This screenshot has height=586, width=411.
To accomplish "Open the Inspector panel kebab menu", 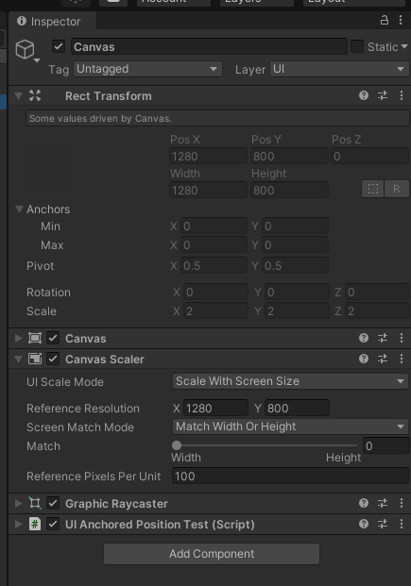I will tap(401, 20).
